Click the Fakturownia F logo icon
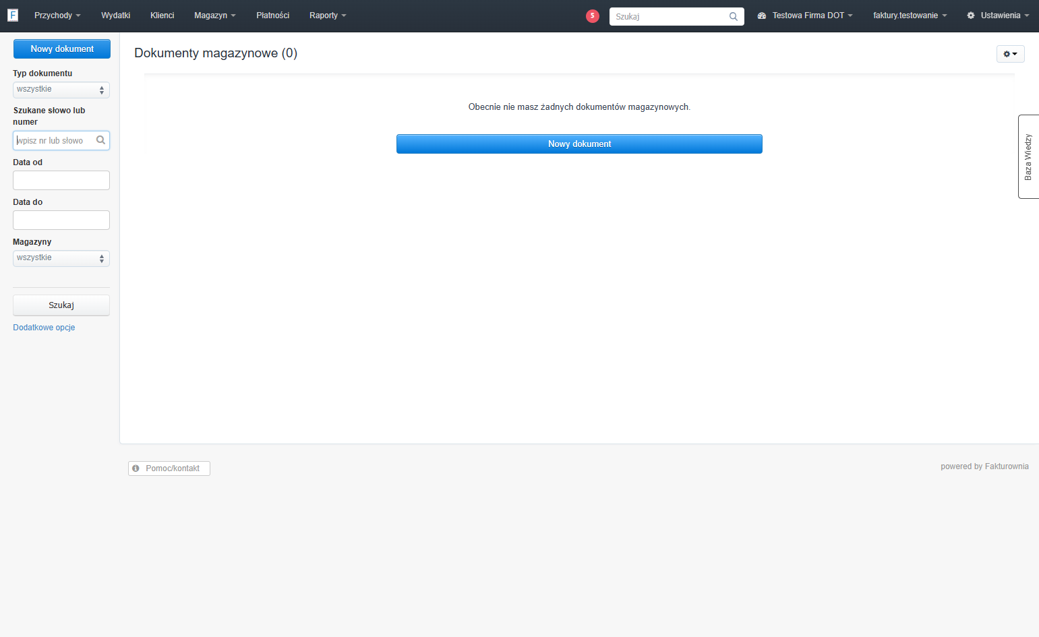This screenshot has width=1039, height=637. pos(13,15)
